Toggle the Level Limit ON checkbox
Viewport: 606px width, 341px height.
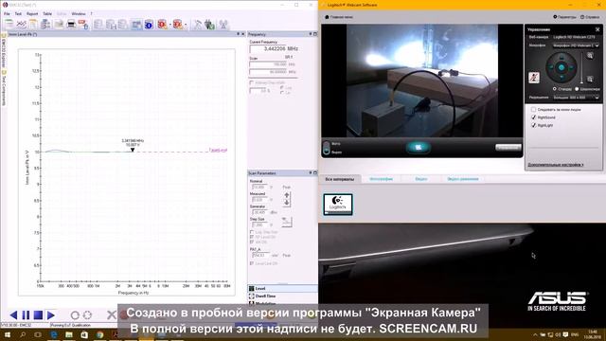click(x=252, y=263)
